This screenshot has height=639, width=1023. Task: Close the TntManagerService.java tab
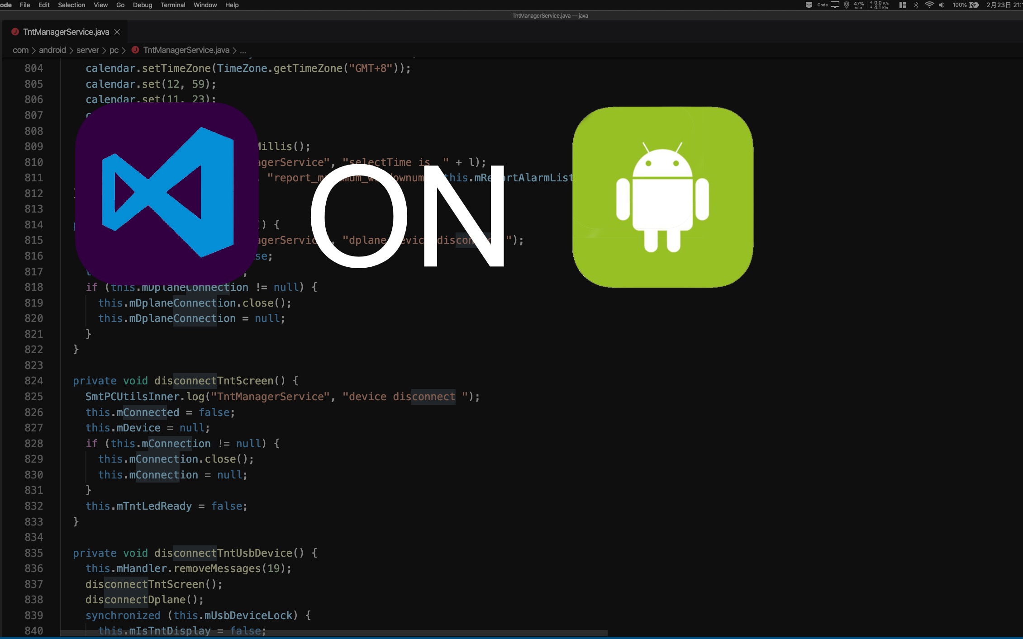click(x=117, y=32)
